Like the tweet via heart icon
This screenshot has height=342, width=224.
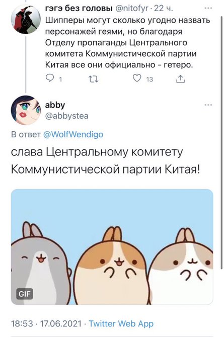coord(137,78)
